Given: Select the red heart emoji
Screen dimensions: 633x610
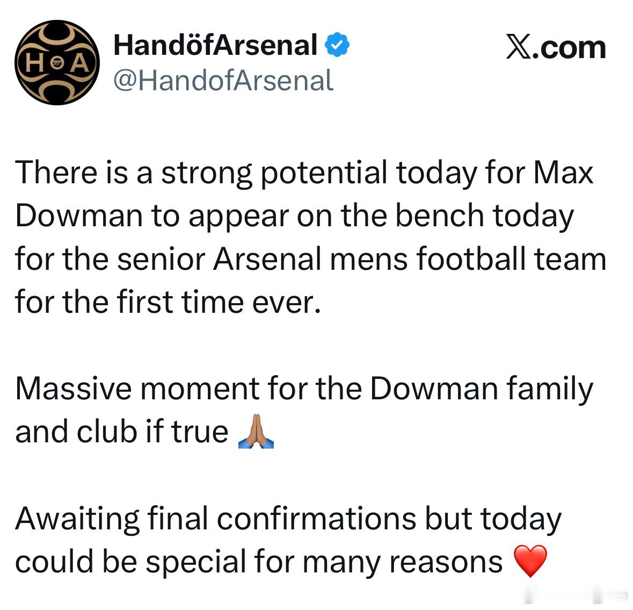Looking at the screenshot, I should 530,561.
